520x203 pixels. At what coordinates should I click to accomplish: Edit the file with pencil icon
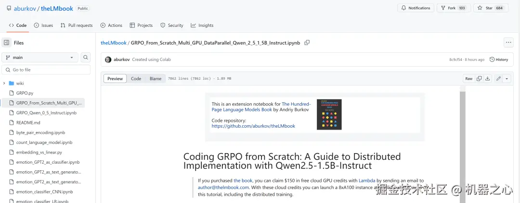click(498, 78)
